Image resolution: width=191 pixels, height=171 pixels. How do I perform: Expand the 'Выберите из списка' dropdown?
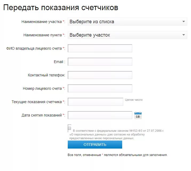point(128,22)
